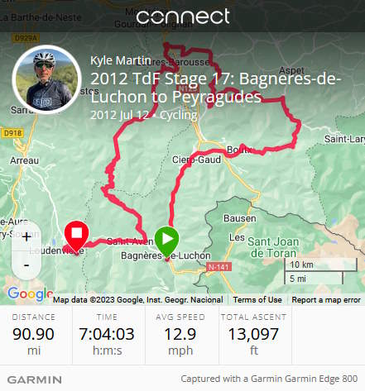Image resolution: width=365 pixels, height=391 pixels.
Task: Click the green start marker pin
Action: pos(166,241)
